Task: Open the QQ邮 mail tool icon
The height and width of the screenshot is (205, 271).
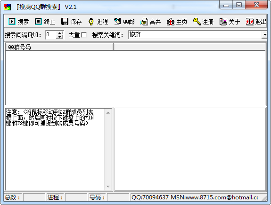Action: click(117, 22)
